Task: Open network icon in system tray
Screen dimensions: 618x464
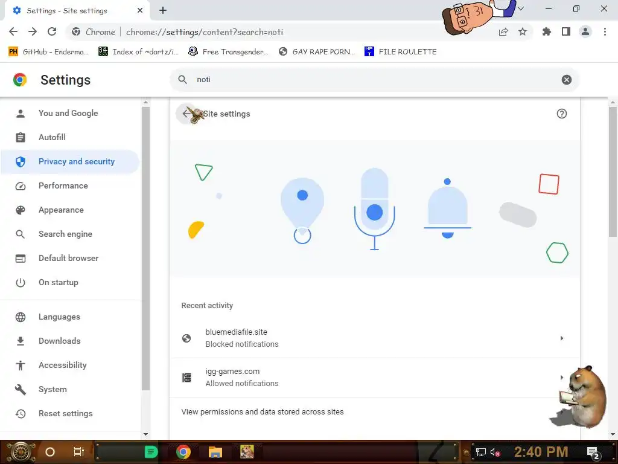Action: click(480, 452)
